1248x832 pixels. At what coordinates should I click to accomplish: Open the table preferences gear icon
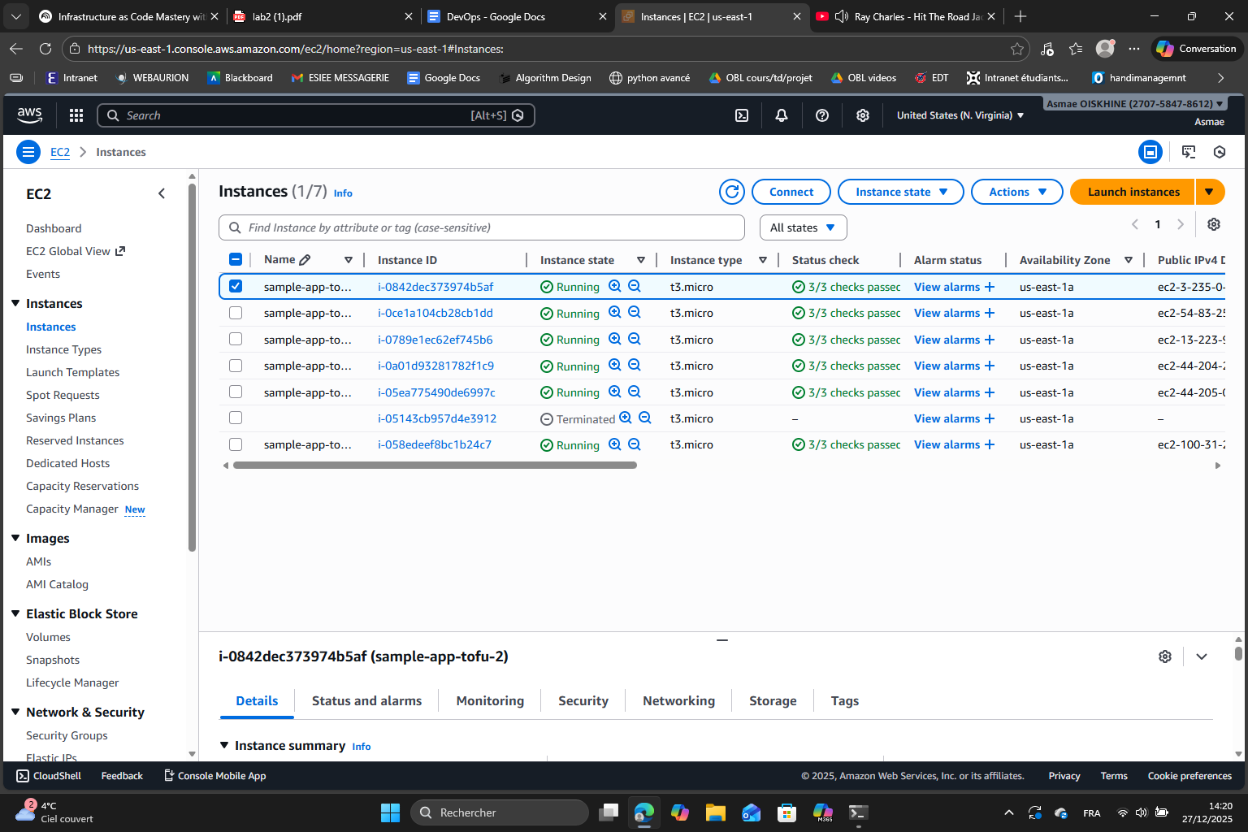tap(1214, 224)
